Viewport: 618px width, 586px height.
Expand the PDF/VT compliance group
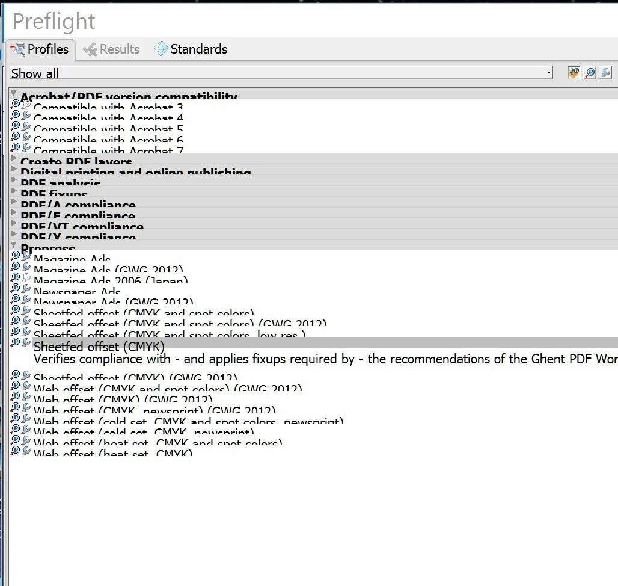[14, 223]
